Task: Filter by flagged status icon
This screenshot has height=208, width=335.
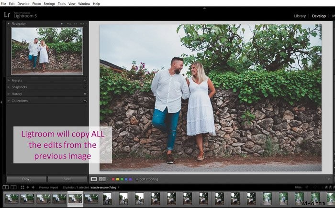Action: pyautogui.click(x=307, y=187)
